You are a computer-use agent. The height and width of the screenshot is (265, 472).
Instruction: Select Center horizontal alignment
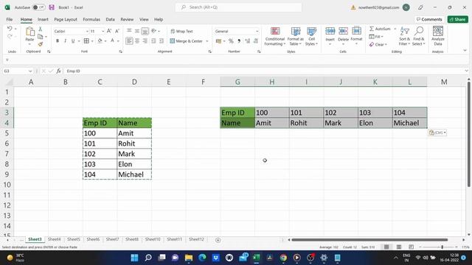137,41
